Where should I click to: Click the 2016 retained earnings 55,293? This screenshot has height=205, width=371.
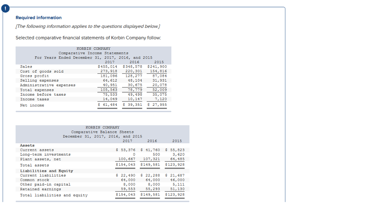153,189
